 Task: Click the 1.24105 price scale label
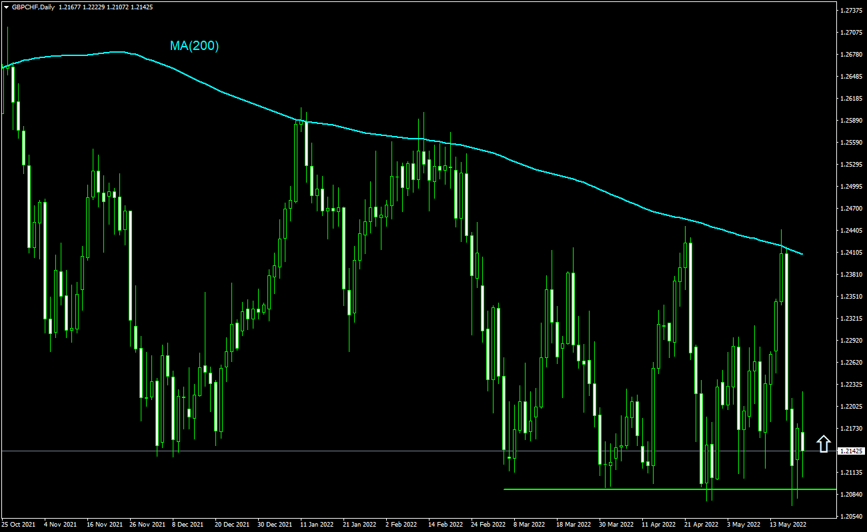click(x=852, y=253)
